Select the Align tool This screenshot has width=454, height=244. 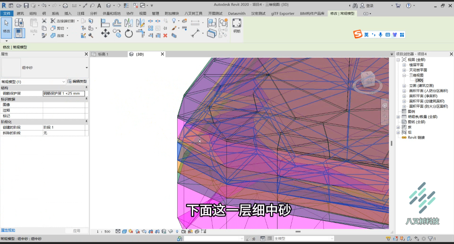coord(105,23)
